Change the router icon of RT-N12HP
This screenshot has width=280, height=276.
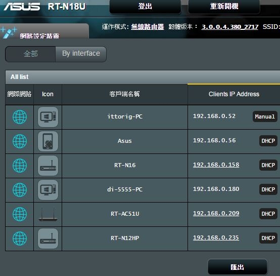tap(48, 239)
